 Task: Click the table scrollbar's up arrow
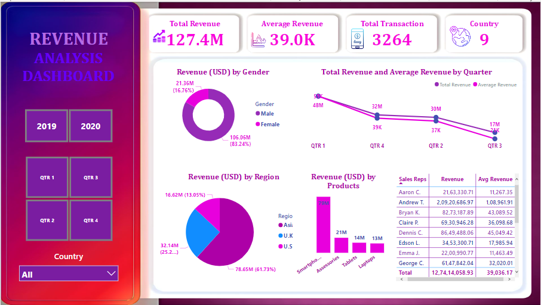click(517, 178)
